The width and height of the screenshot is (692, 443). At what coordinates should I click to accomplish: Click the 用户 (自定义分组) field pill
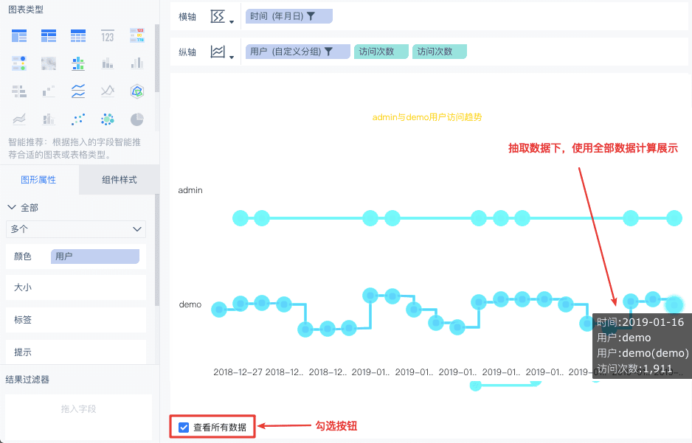[x=297, y=52]
